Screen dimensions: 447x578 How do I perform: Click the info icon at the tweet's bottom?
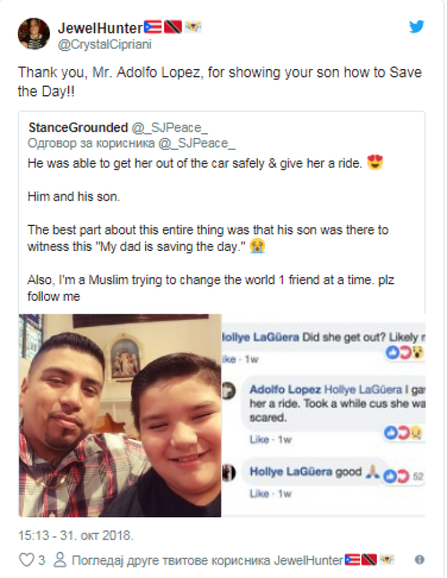pos(420,559)
